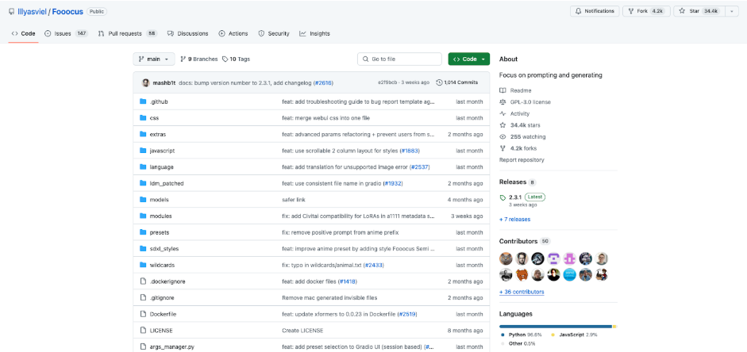747x352 pixels.
Task: Click the latest release tag icon
Action: [502, 197]
